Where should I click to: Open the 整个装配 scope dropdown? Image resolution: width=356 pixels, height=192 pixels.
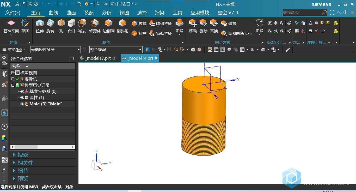pos(116,50)
